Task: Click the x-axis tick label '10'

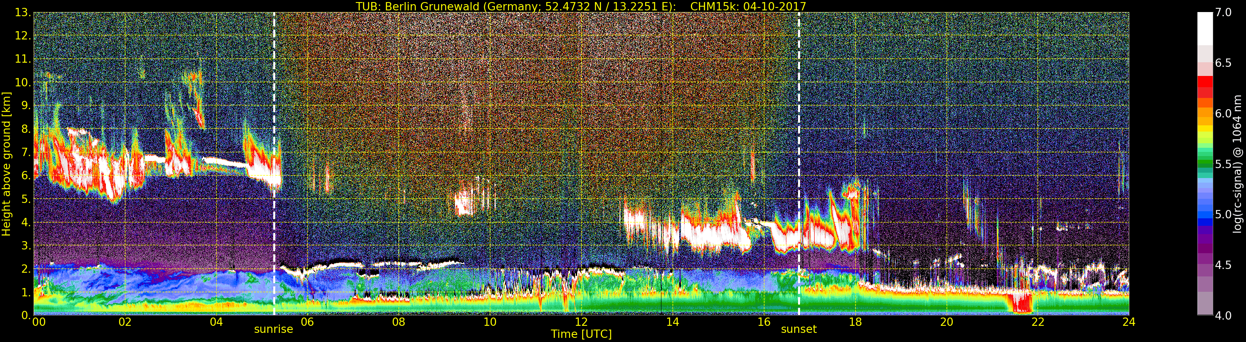Action: [490, 322]
